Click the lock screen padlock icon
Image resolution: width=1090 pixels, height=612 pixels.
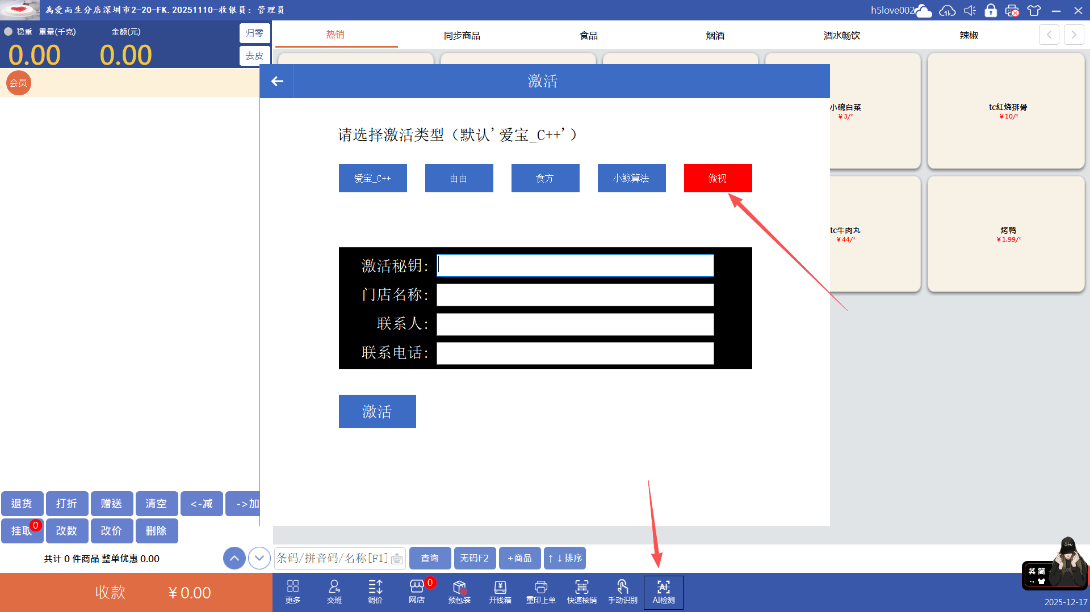(x=991, y=10)
